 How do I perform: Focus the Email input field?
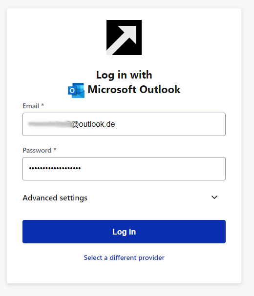coord(124,124)
